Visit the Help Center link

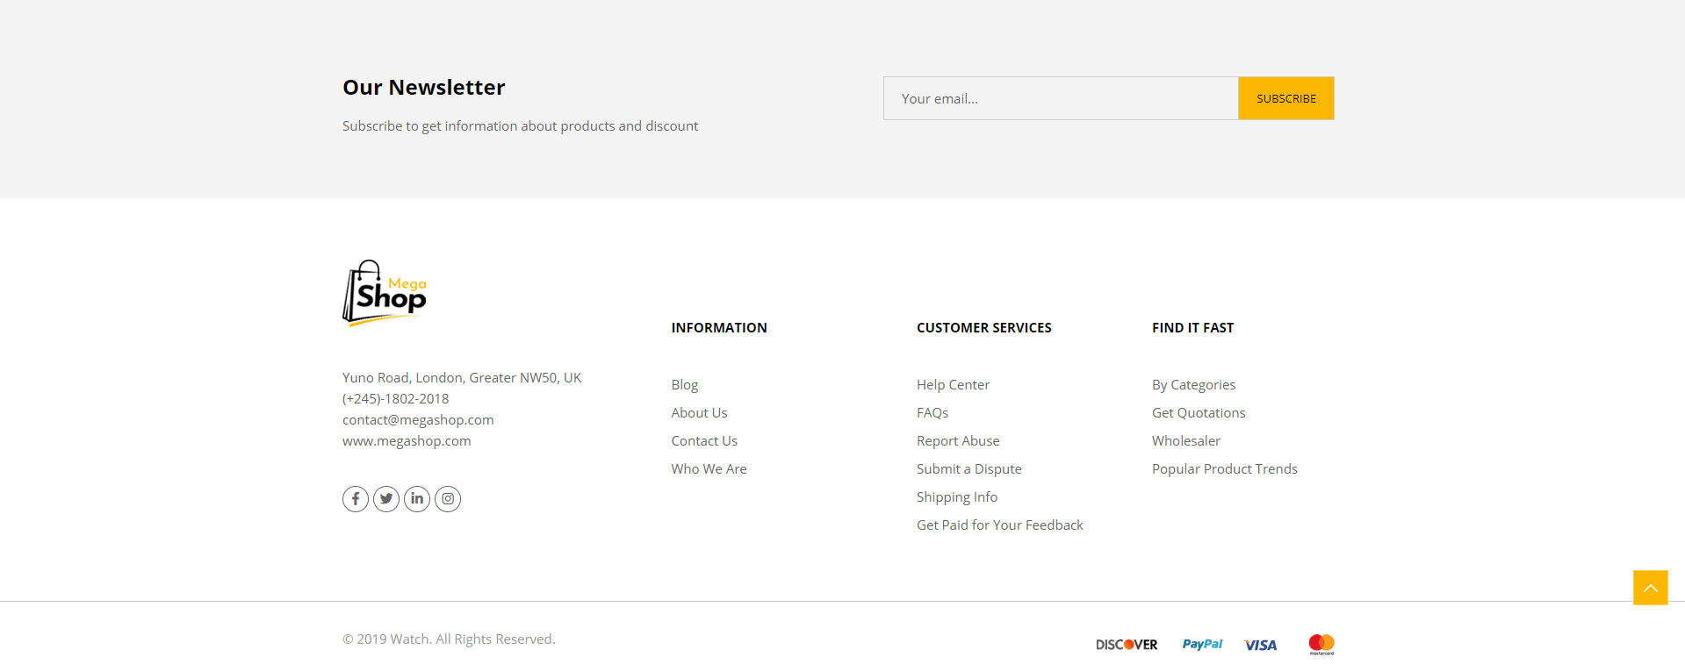[x=953, y=385]
